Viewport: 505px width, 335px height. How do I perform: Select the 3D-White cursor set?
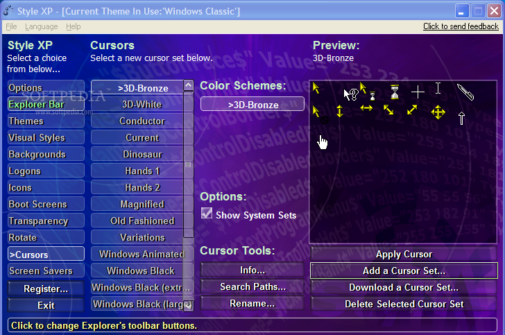coord(137,104)
